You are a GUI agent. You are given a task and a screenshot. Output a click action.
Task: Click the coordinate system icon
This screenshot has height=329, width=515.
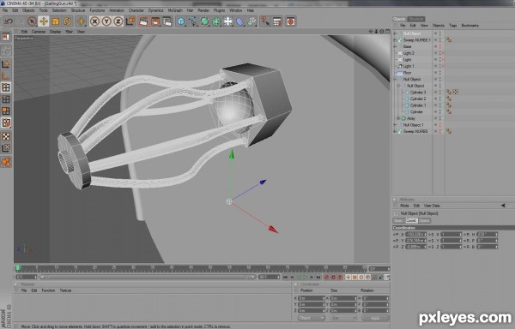coord(130,21)
